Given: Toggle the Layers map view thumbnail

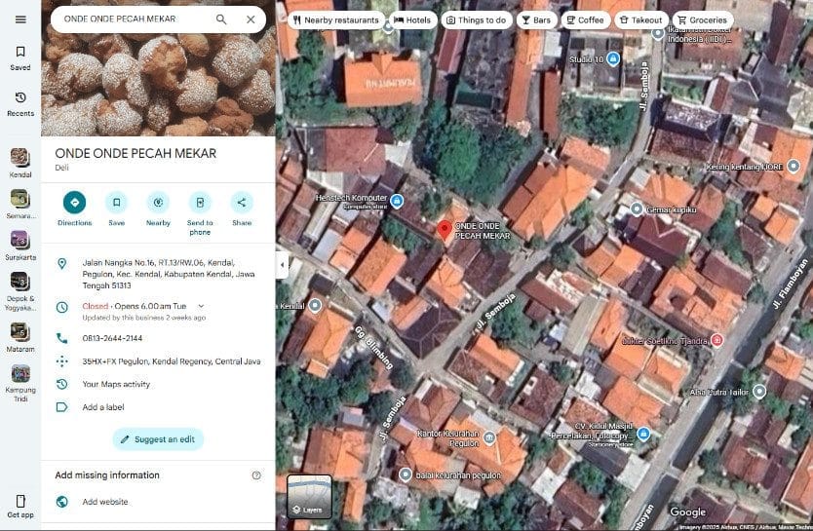Looking at the screenshot, I should pyautogui.click(x=309, y=496).
